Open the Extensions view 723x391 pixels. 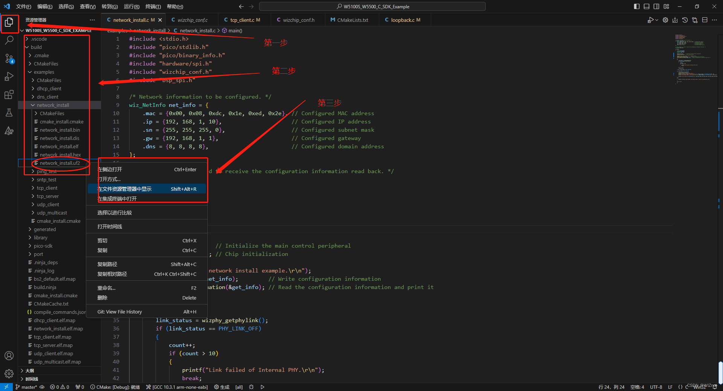point(9,94)
